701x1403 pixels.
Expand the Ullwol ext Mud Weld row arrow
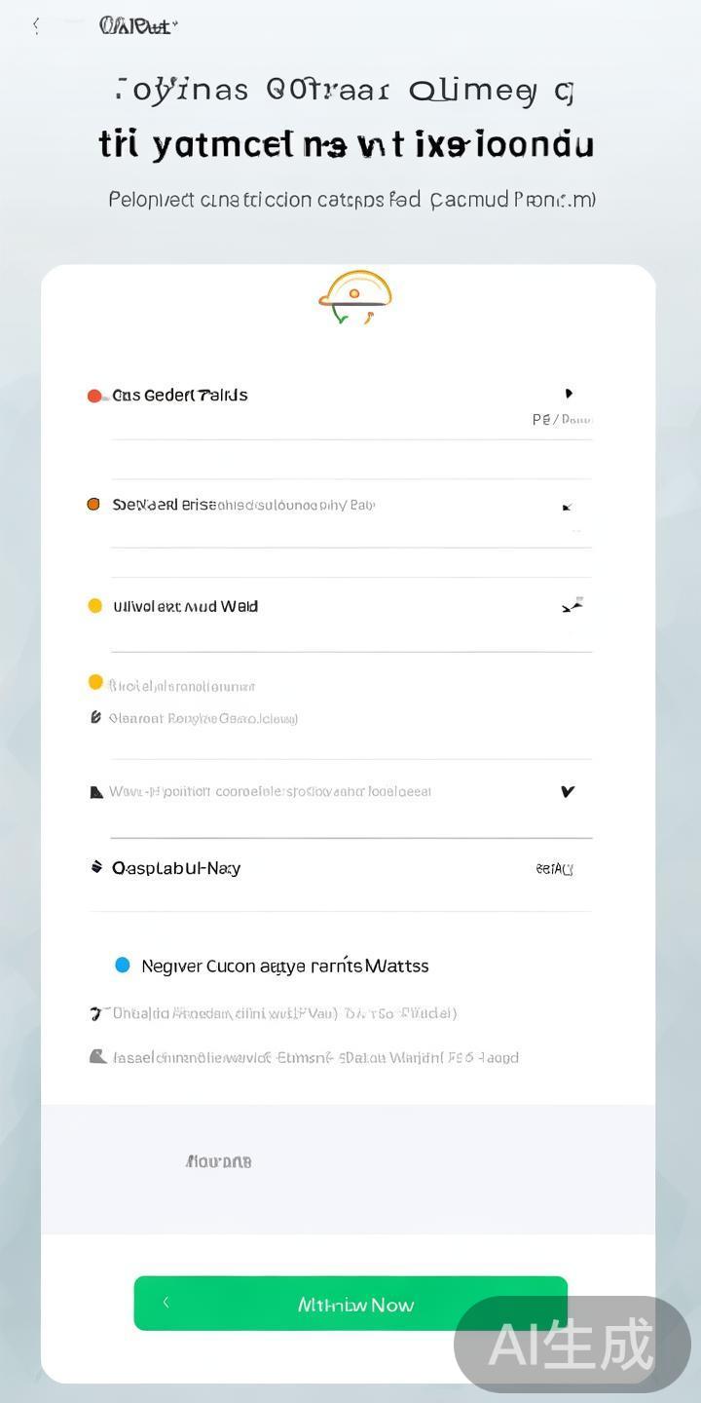point(572,606)
